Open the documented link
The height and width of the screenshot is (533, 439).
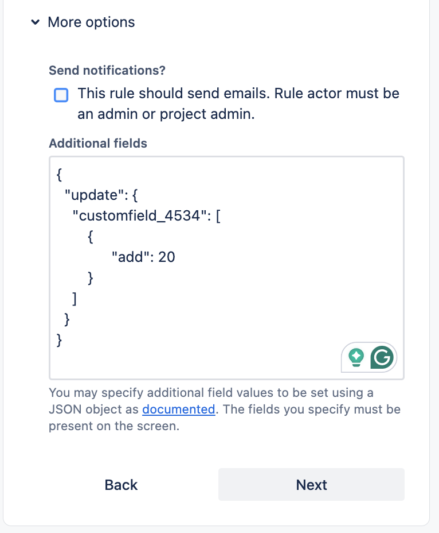click(178, 410)
